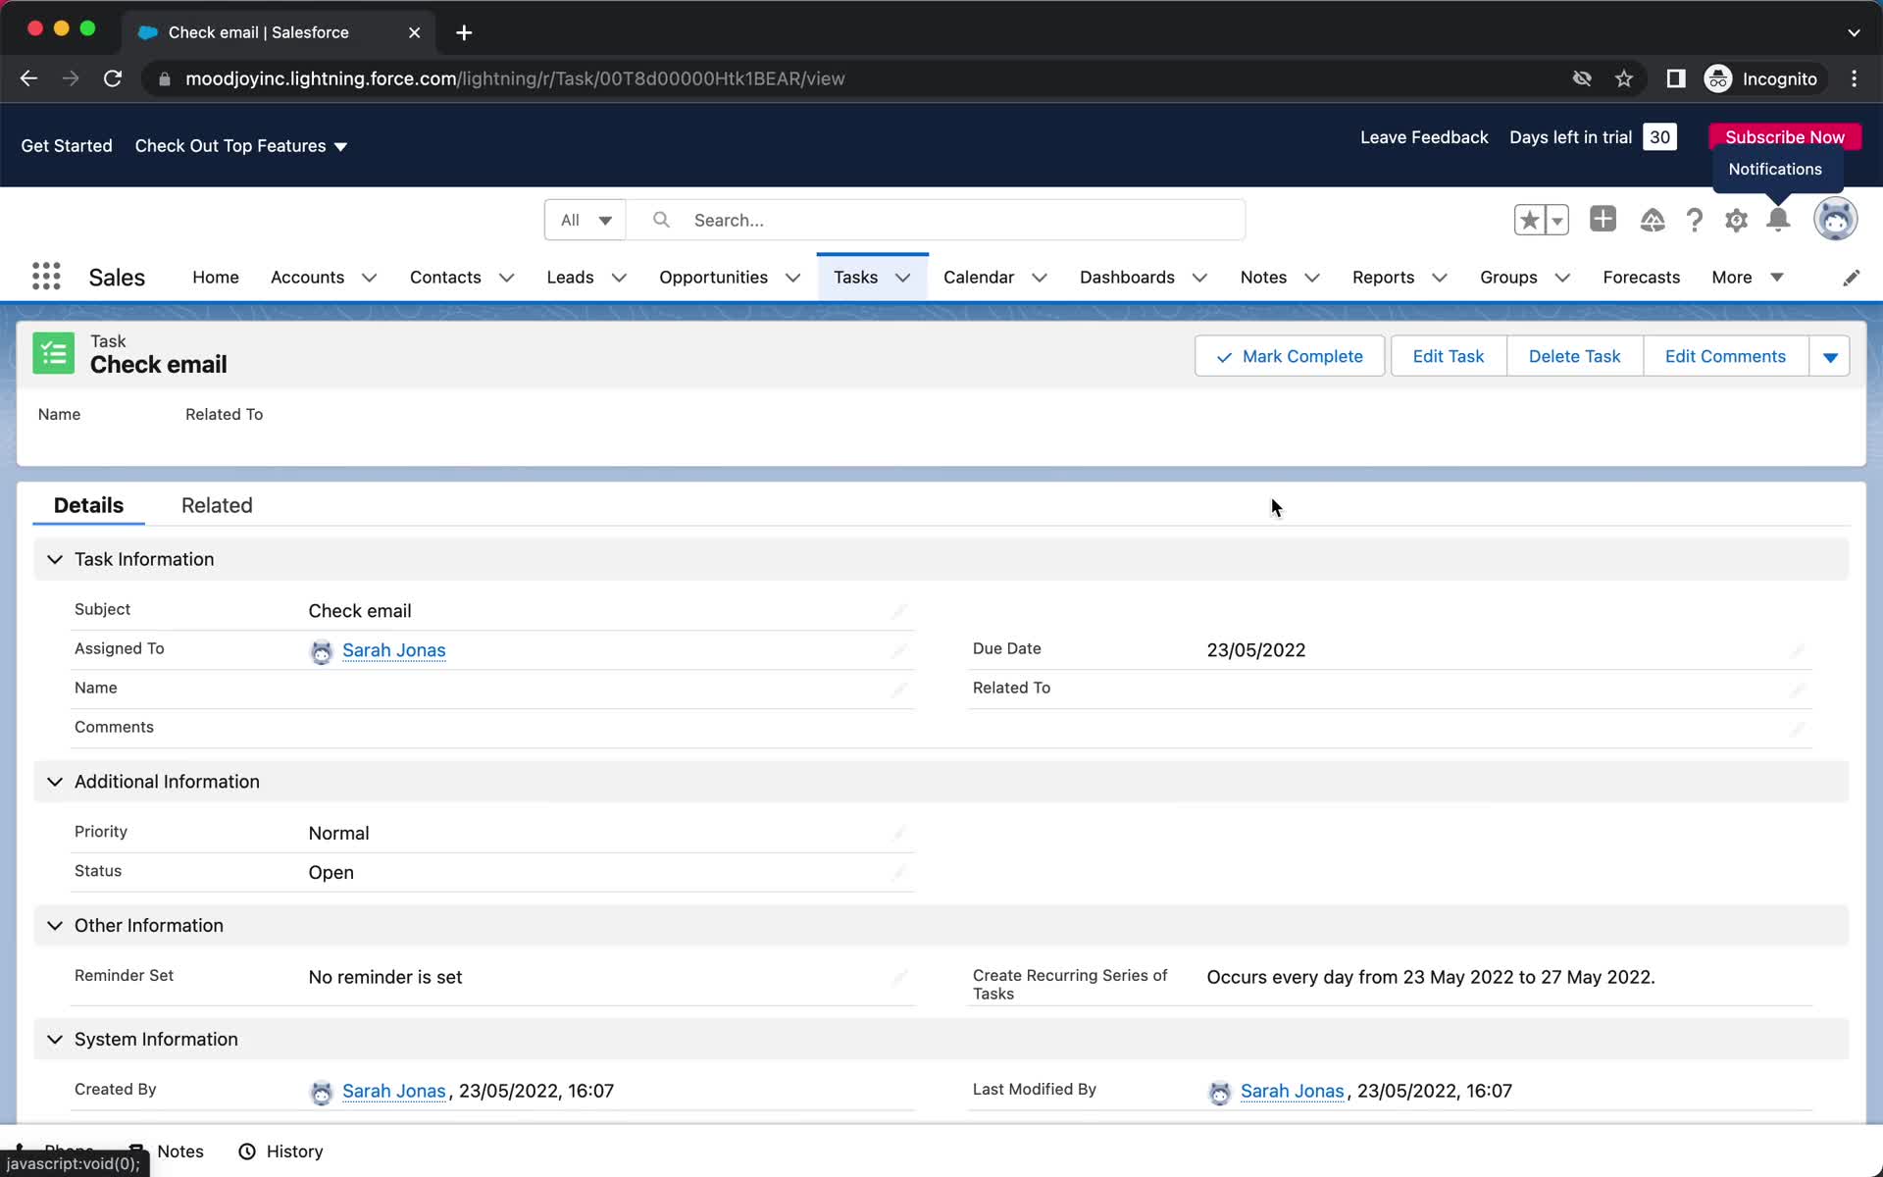Expand the Opportunities nav chevron
Screen dimensions: 1883x1177
(792, 278)
